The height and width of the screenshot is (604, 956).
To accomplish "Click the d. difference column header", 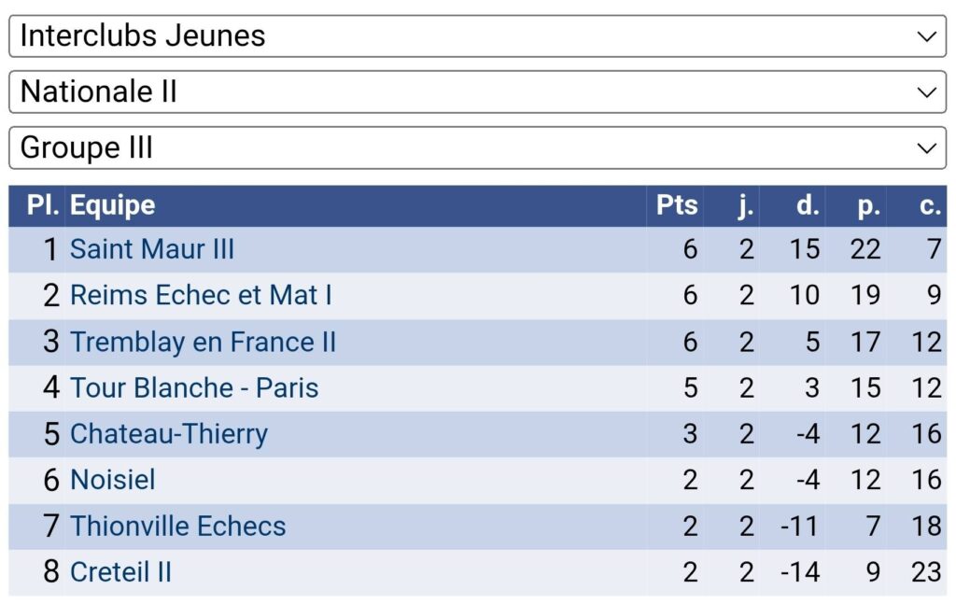I will [808, 205].
